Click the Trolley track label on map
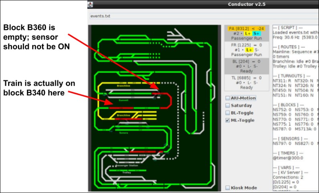The width and height of the screenshot is (319, 193). click(x=126, y=173)
